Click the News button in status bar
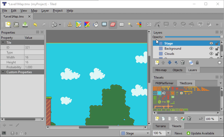This screenshot has height=137, width=224. (x=178, y=133)
